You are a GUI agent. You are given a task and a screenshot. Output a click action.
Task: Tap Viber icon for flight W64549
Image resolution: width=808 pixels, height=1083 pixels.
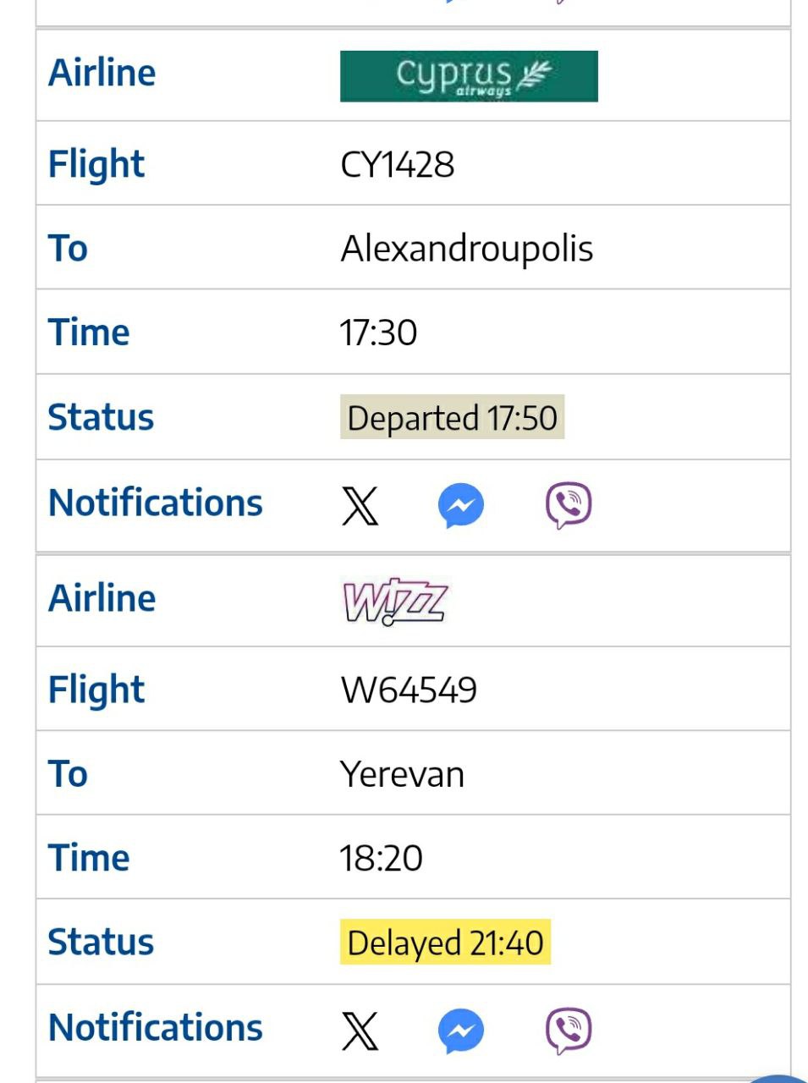click(569, 1031)
